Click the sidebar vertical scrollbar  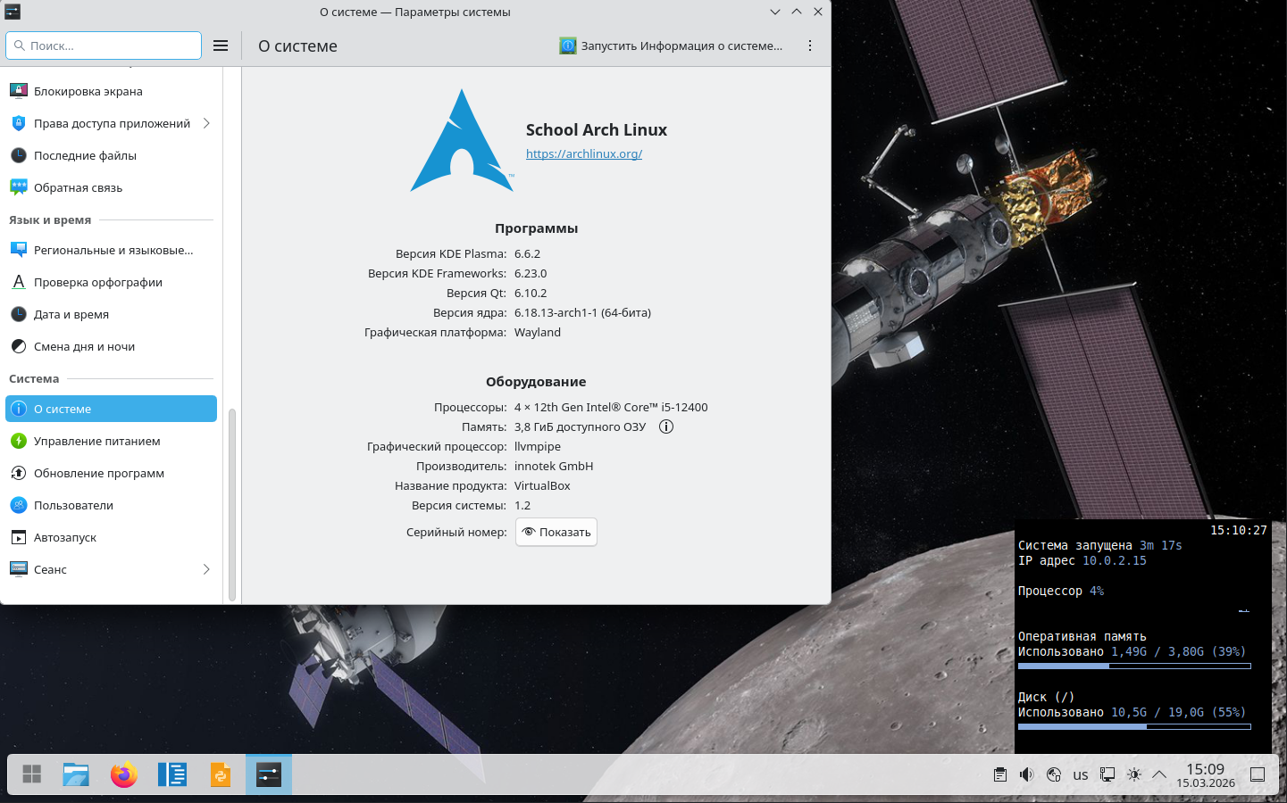(232, 504)
